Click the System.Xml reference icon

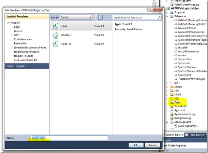click(x=176, y=75)
